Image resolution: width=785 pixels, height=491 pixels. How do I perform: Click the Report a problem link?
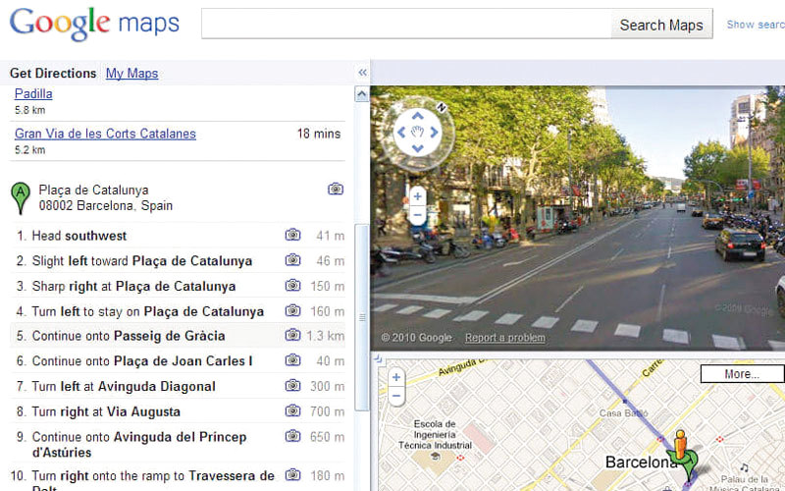[x=504, y=338]
